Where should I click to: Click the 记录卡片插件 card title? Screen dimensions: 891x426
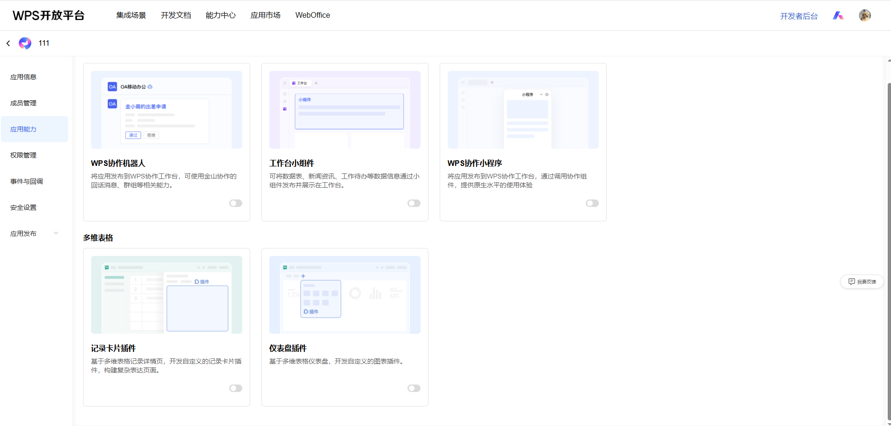click(x=113, y=348)
